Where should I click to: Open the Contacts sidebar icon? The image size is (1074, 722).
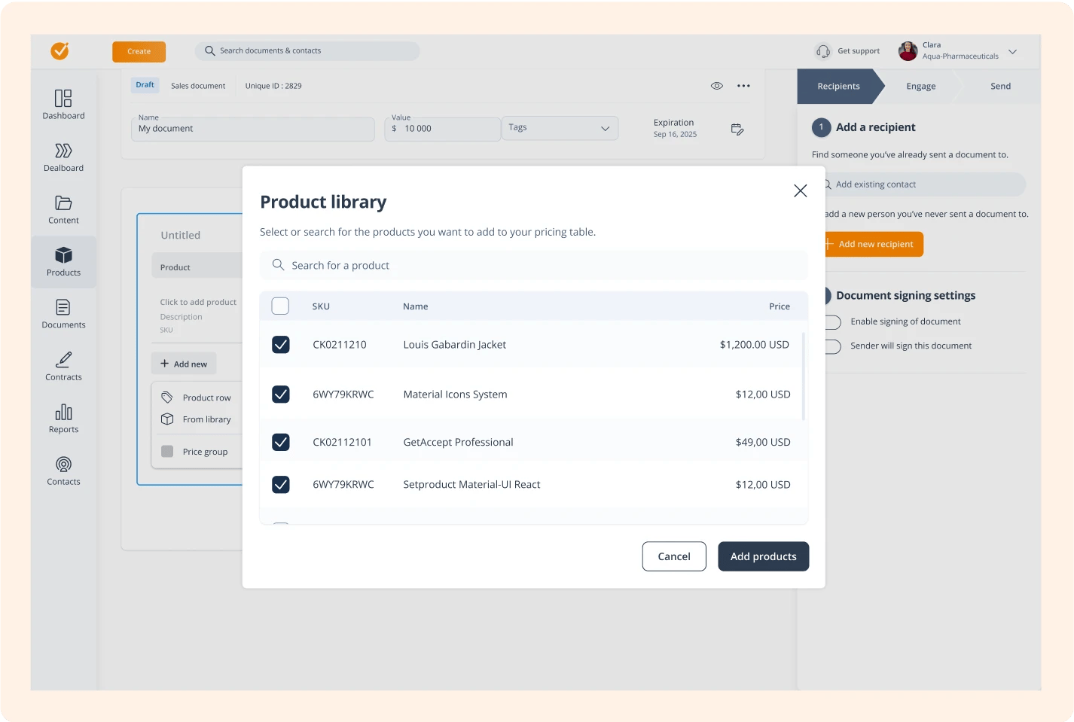tap(63, 464)
